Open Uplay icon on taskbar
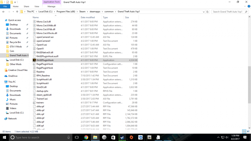This screenshot has width=251, height=141. 140,137
